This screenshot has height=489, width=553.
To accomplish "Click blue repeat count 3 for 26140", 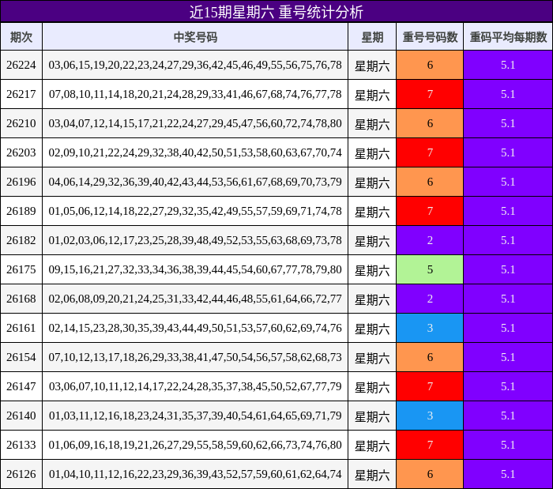I will coord(430,416).
